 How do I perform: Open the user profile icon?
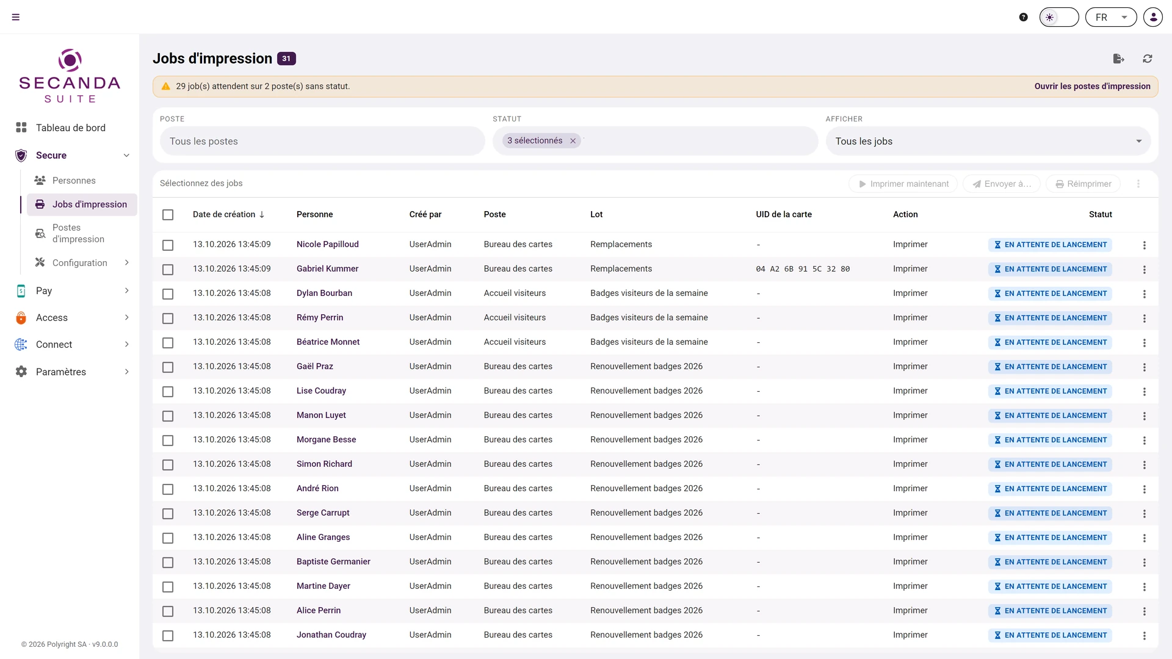click(1153, 17)
